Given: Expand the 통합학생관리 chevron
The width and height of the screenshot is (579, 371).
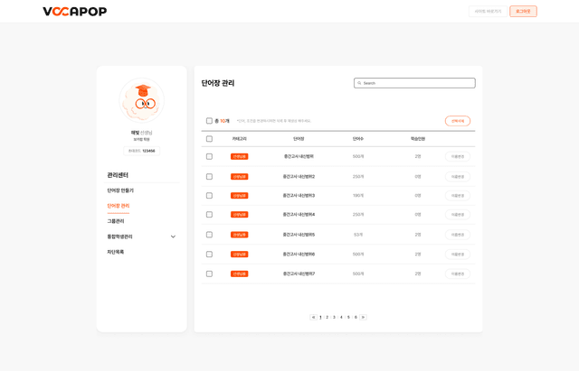Looking at the screenshot, I should [173, 237].
